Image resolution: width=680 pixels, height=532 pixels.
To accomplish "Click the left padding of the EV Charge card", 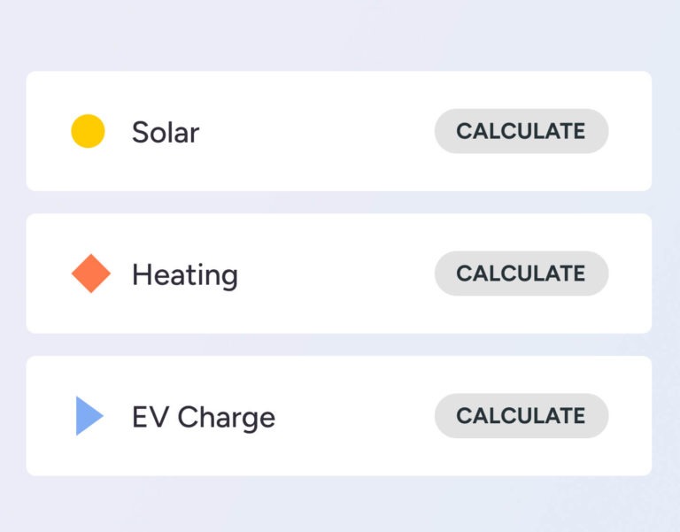I will coord(46,417).
